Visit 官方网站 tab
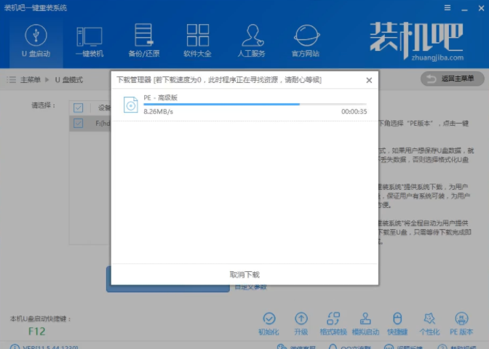The height and width of the screenshot is (349, 489). point(306,41)
